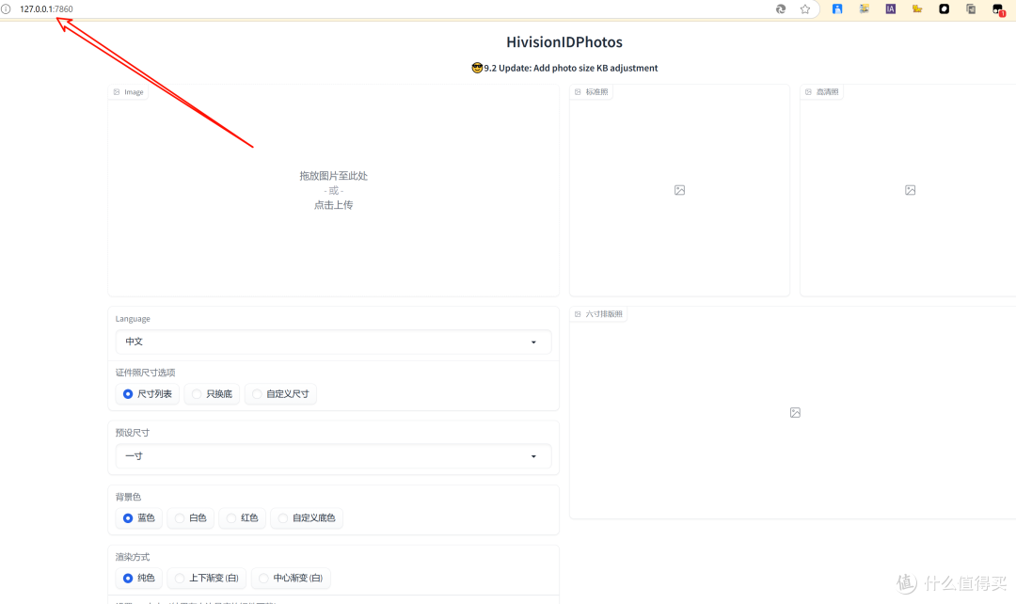Click the 渲染方式 label

coord(133,557)
